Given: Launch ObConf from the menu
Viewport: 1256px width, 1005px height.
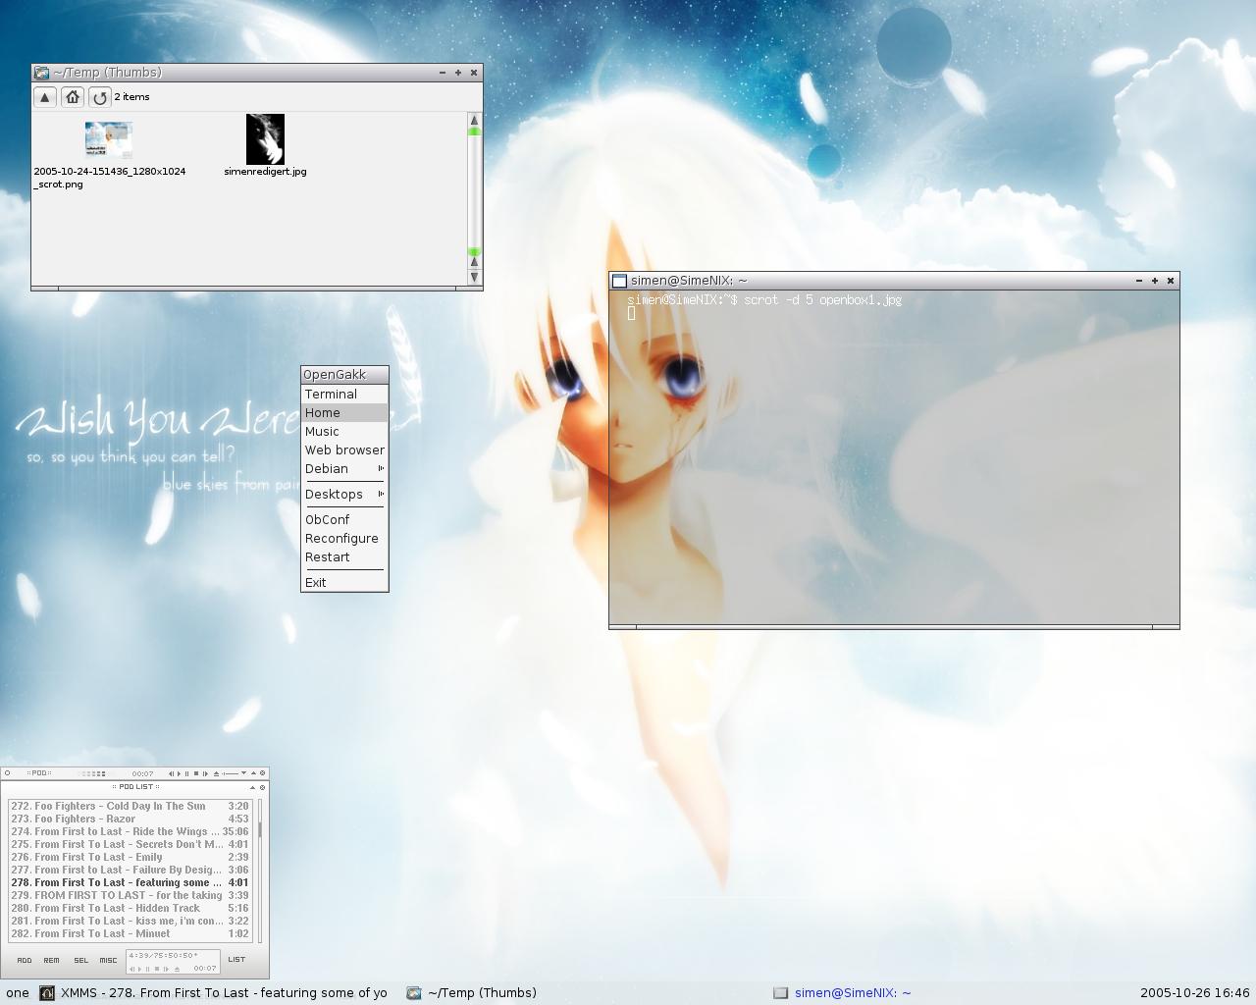Looking at the screenshot, I should (344, 519).
